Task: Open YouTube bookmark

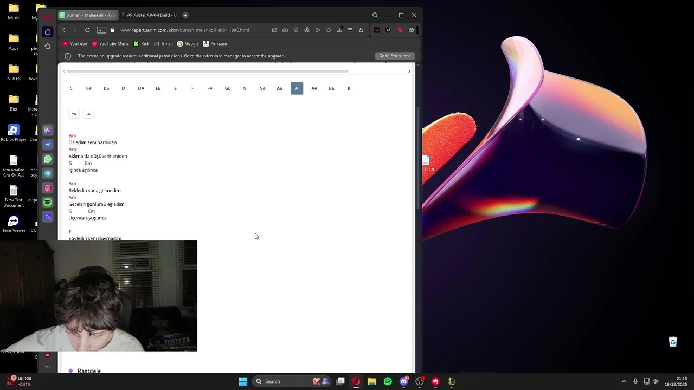Action: [x=75, y=44]
